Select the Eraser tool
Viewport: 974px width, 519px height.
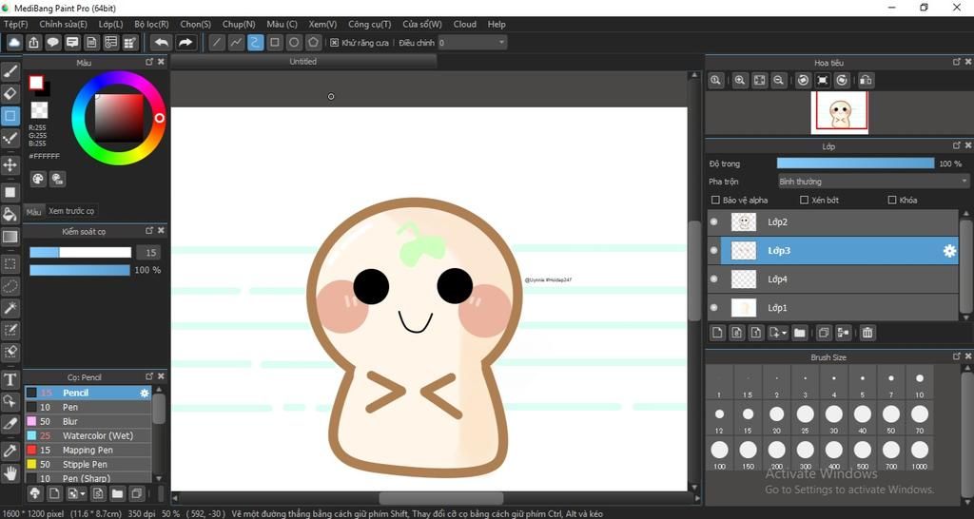pos(10,94)
